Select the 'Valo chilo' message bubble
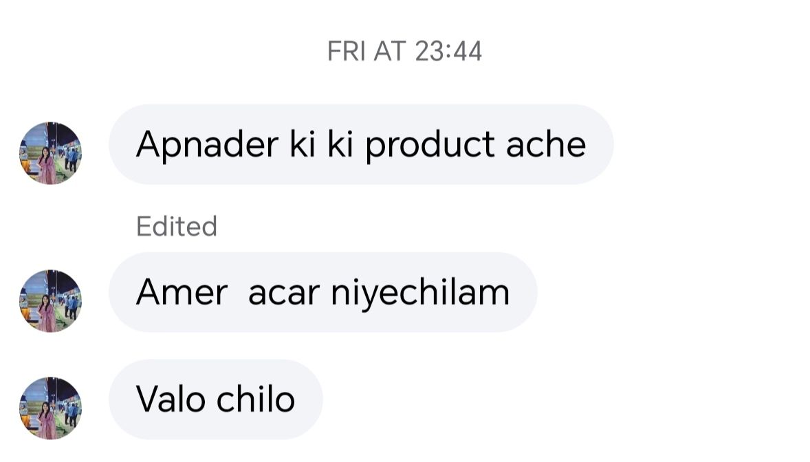810x462 pixels. 215,399
